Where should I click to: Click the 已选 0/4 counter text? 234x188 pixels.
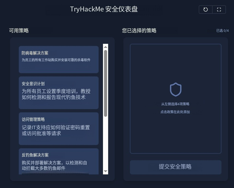[x=222, y=31]
